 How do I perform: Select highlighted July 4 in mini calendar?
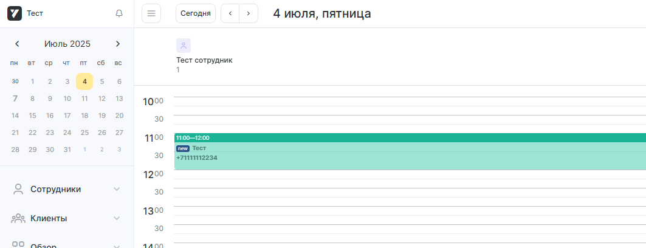coord(84,81)
